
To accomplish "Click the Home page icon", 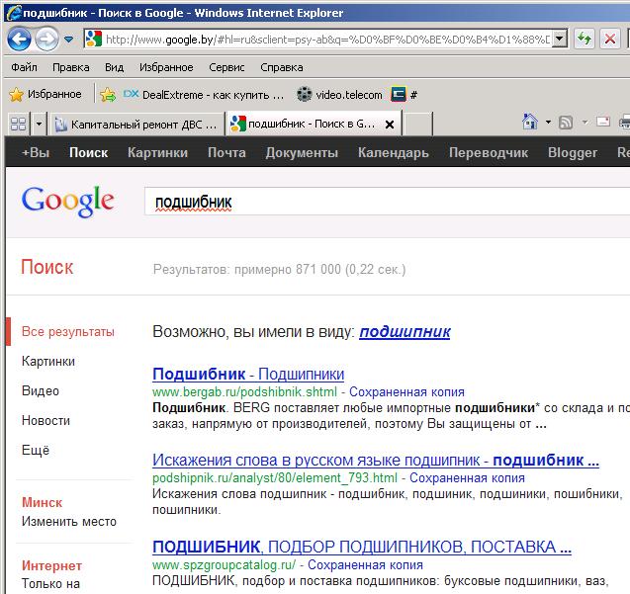I will pyautogui.click(x=530, y=122).
